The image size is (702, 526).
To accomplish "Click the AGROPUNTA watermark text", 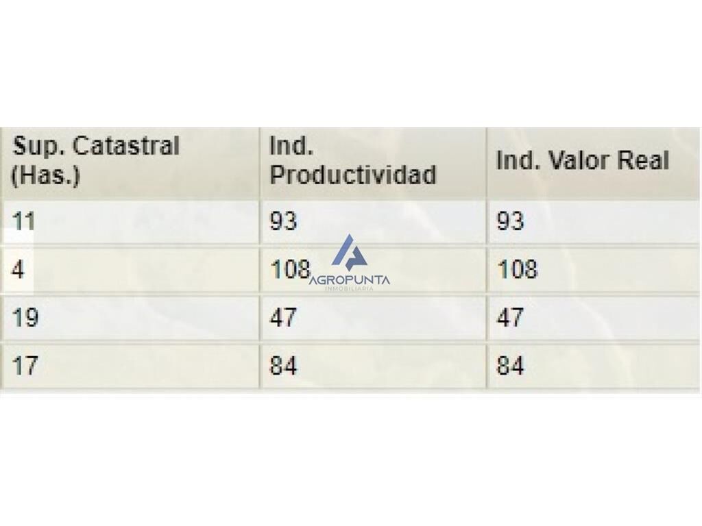I will [x=350, y=280].
